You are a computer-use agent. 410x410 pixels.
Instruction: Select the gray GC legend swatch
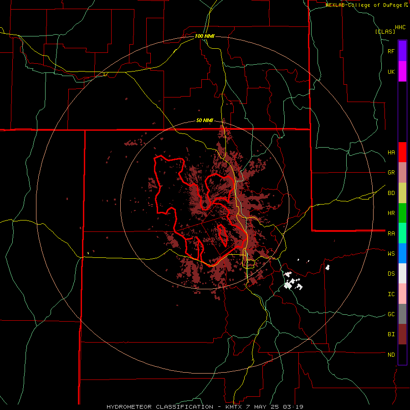[x=402, y=314]
